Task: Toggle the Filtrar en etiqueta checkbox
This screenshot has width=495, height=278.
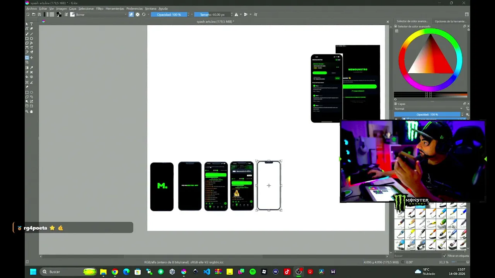Action: (444, 256)
